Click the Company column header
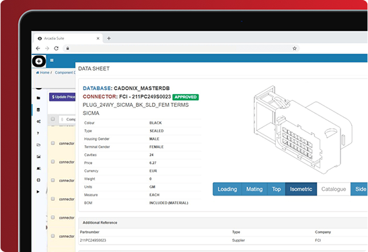 [323, 232]
